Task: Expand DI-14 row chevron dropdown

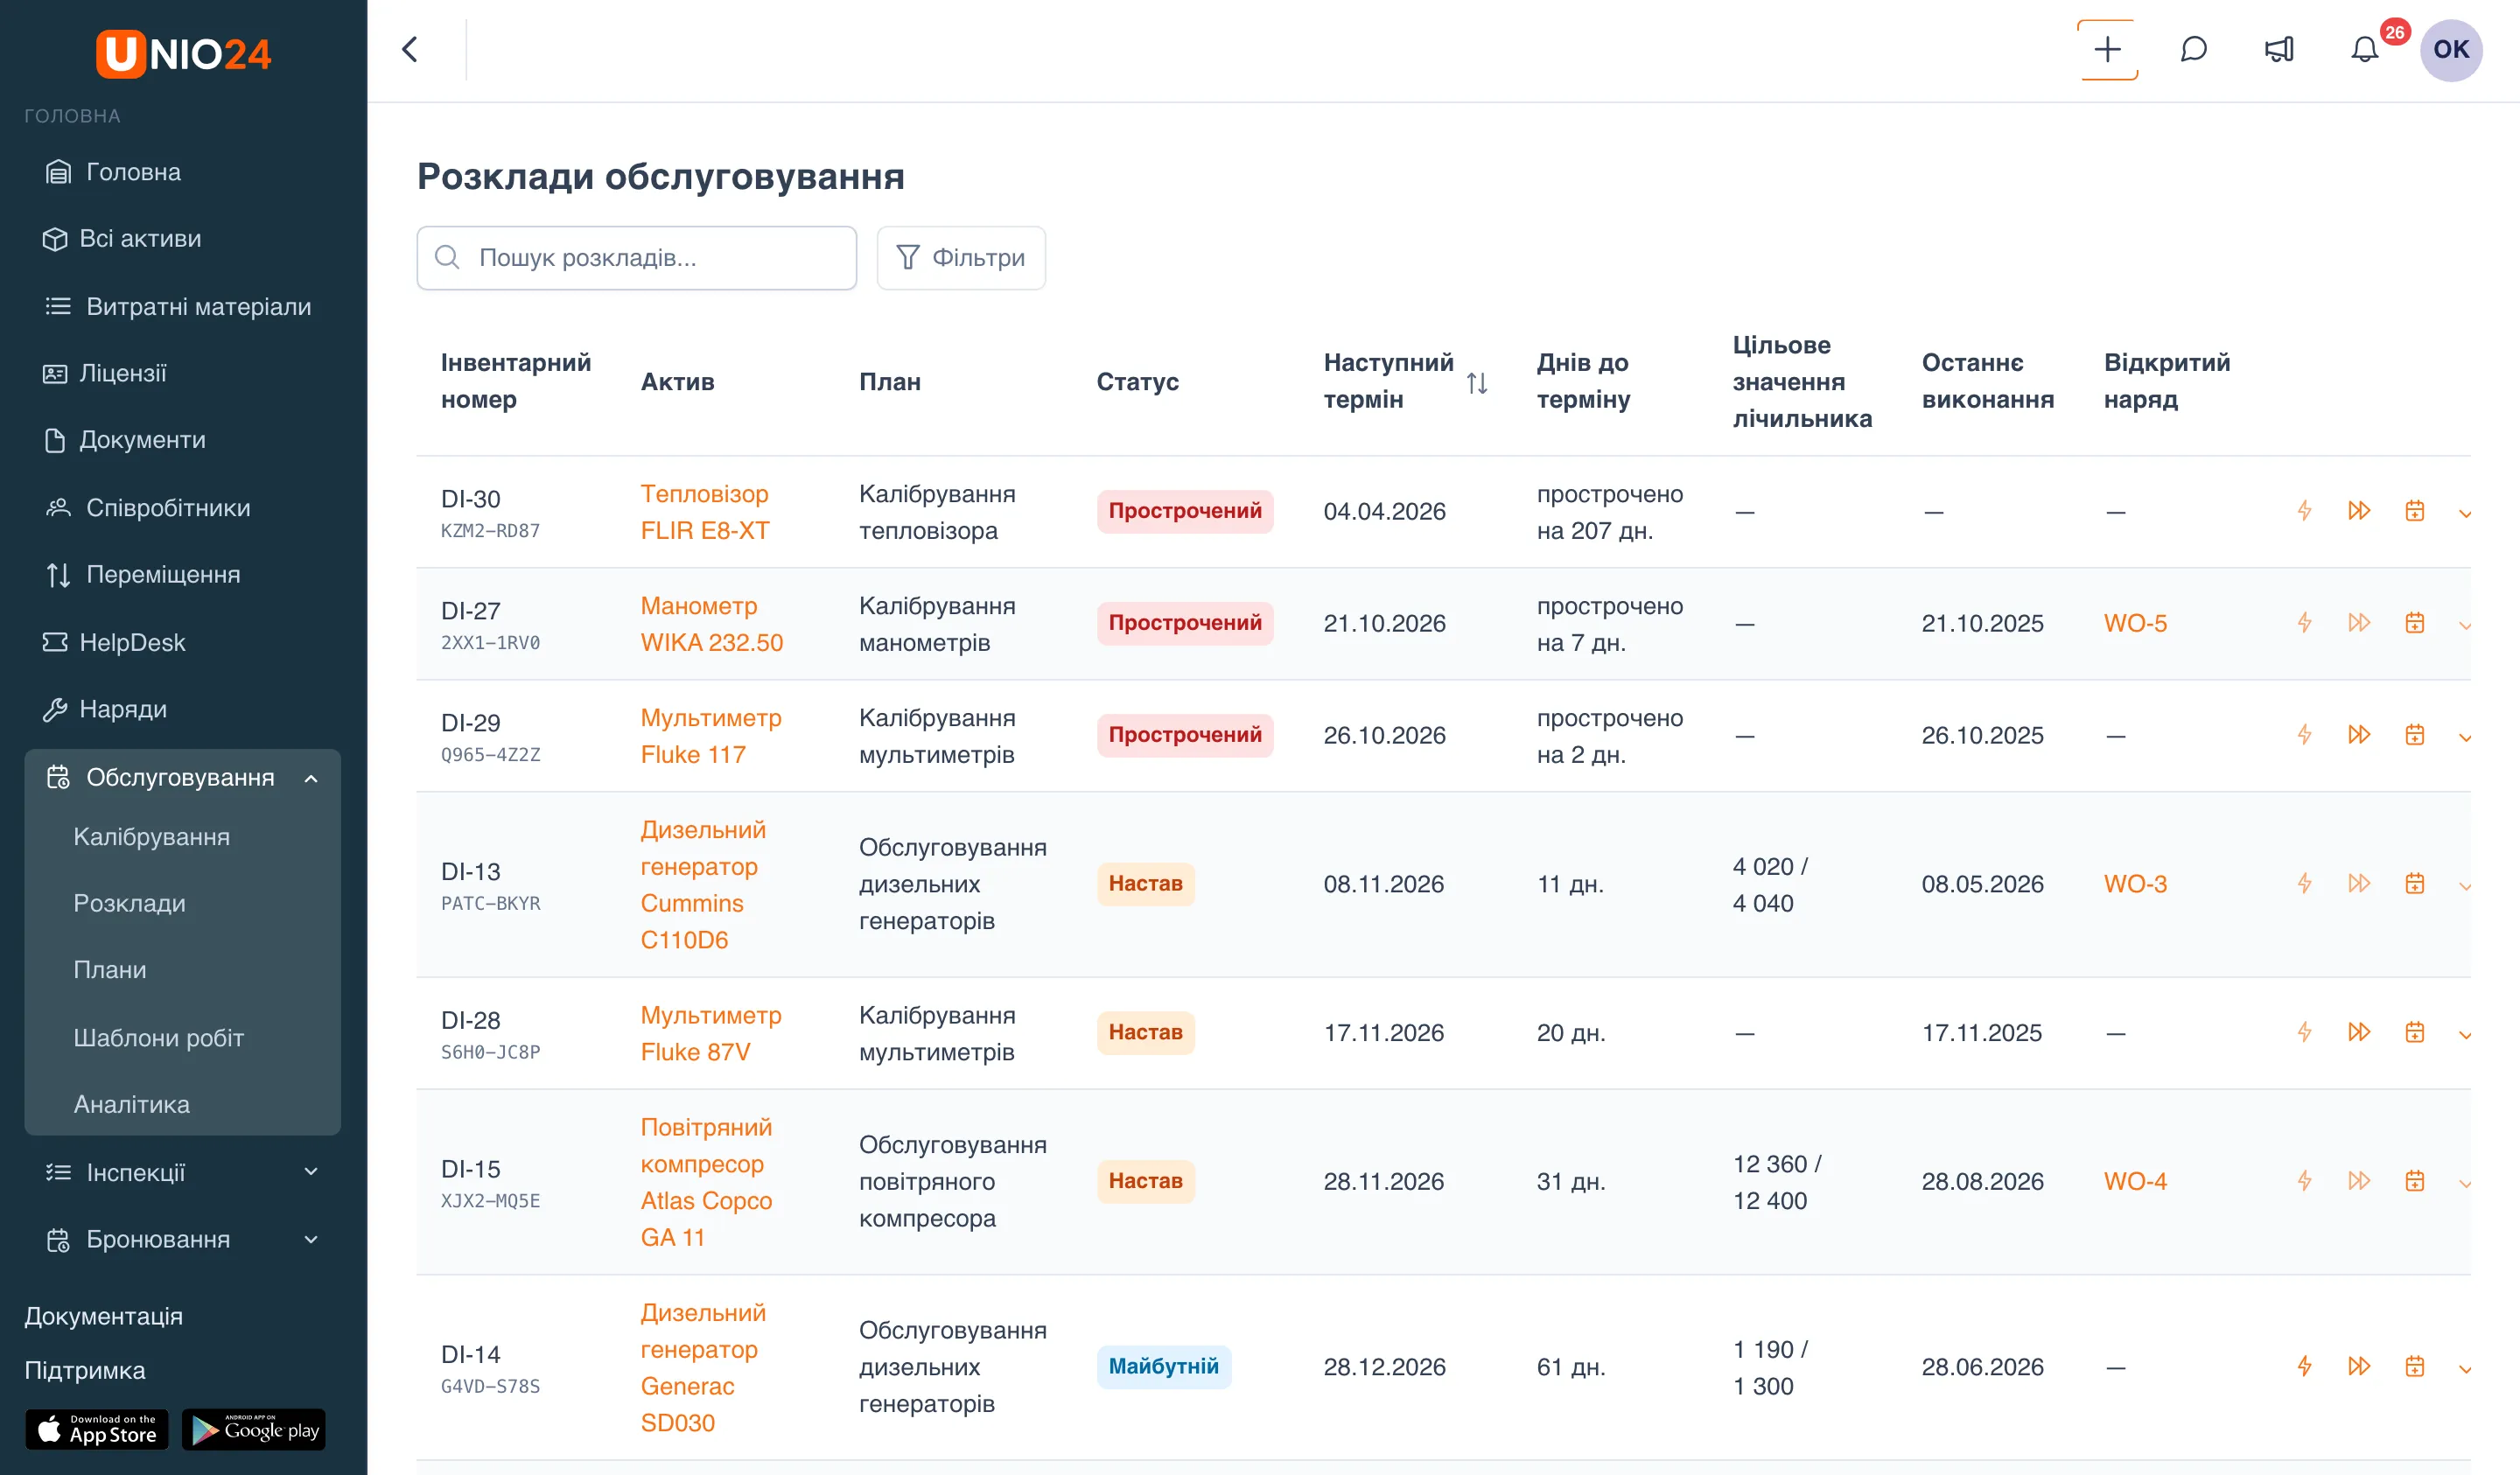Action: point(2465,1368)
